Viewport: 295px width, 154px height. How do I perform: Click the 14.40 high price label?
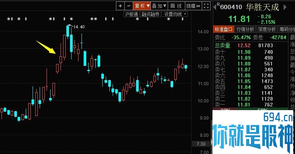(79, 27)
